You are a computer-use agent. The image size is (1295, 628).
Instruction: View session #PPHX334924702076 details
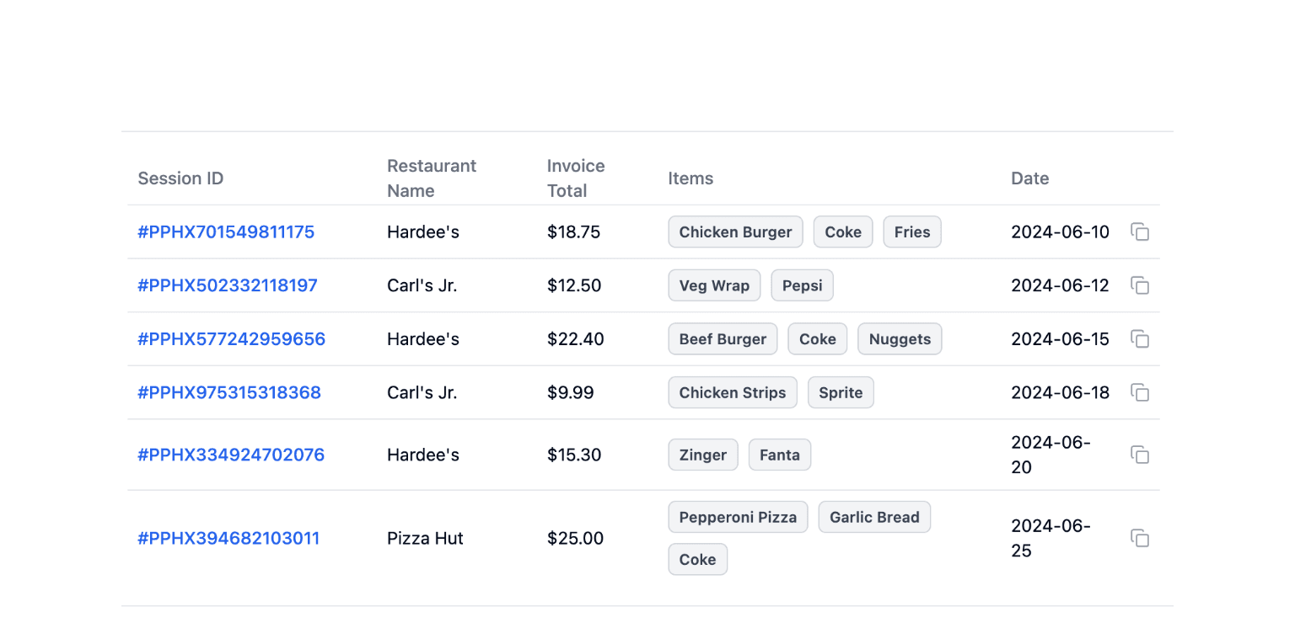tap(231, 455)
